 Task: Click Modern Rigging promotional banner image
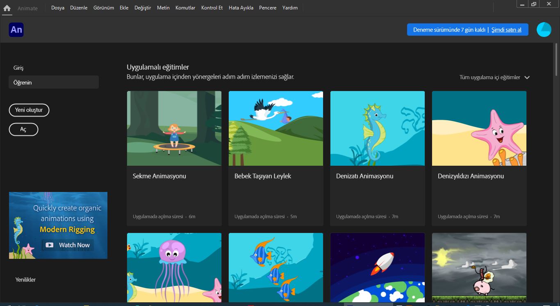coord(58,225)
